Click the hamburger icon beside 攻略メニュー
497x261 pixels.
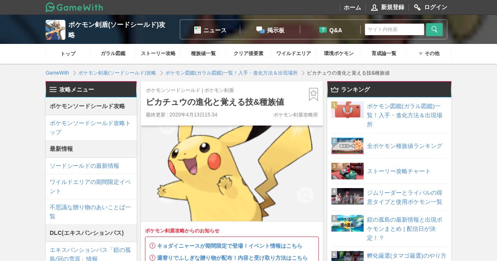click(x=53, y=89)
